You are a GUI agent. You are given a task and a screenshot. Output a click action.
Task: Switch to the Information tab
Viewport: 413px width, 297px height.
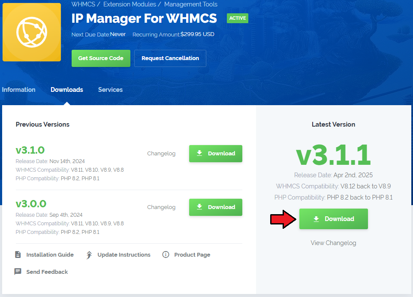(18, 90)
